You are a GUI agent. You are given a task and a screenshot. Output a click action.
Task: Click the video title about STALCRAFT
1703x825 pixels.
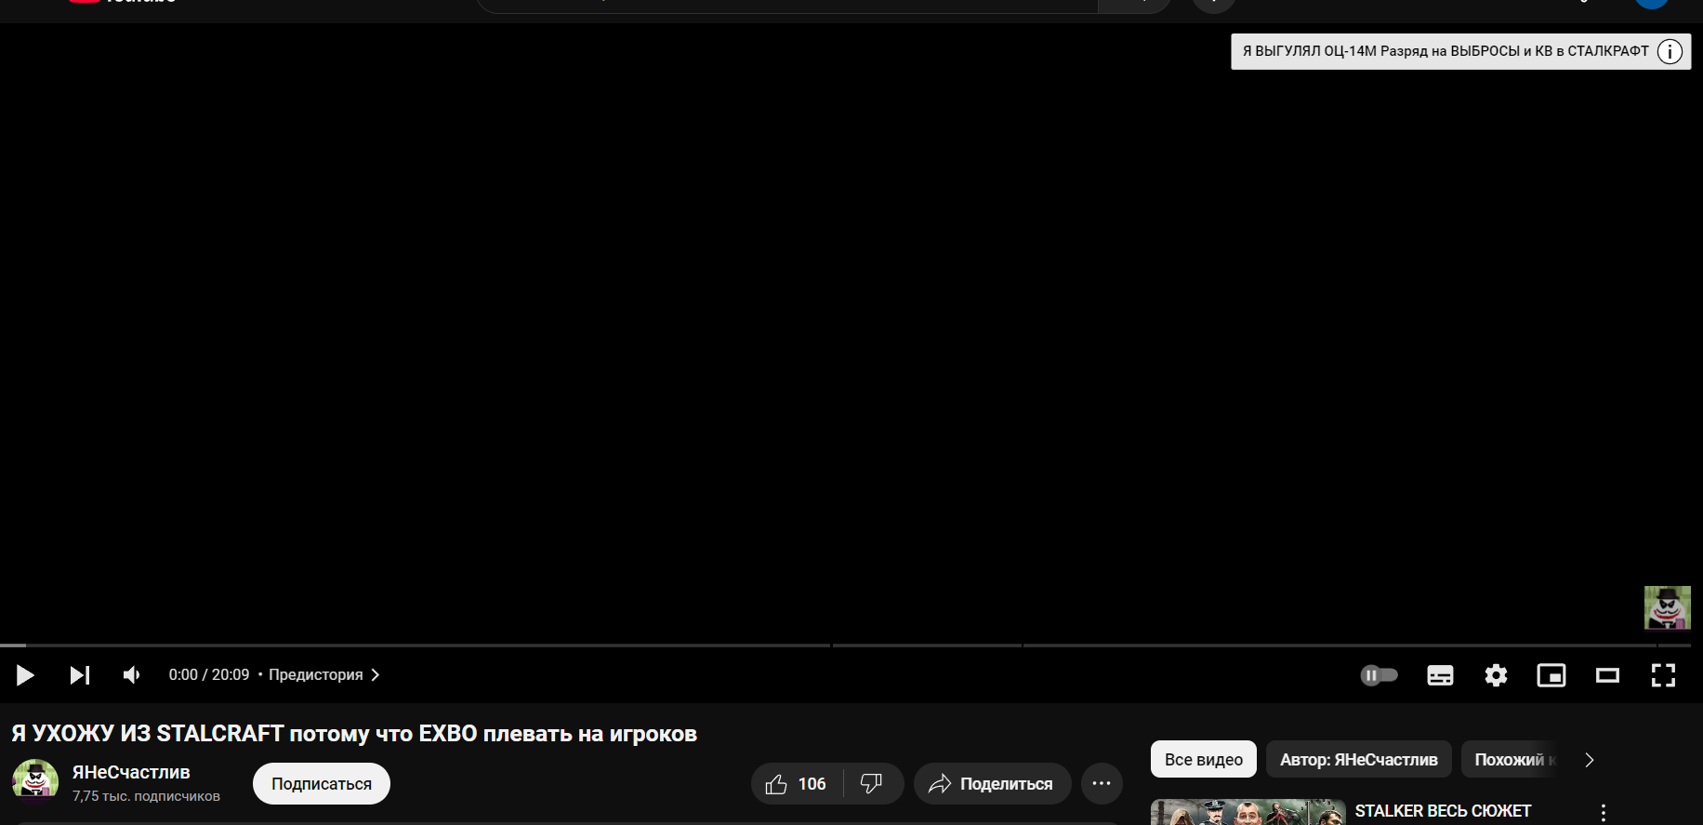354,734
